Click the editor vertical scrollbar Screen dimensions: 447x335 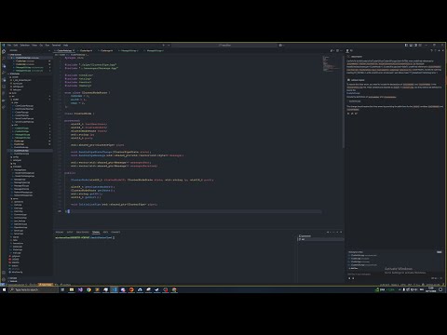click(x=343, y=102)
